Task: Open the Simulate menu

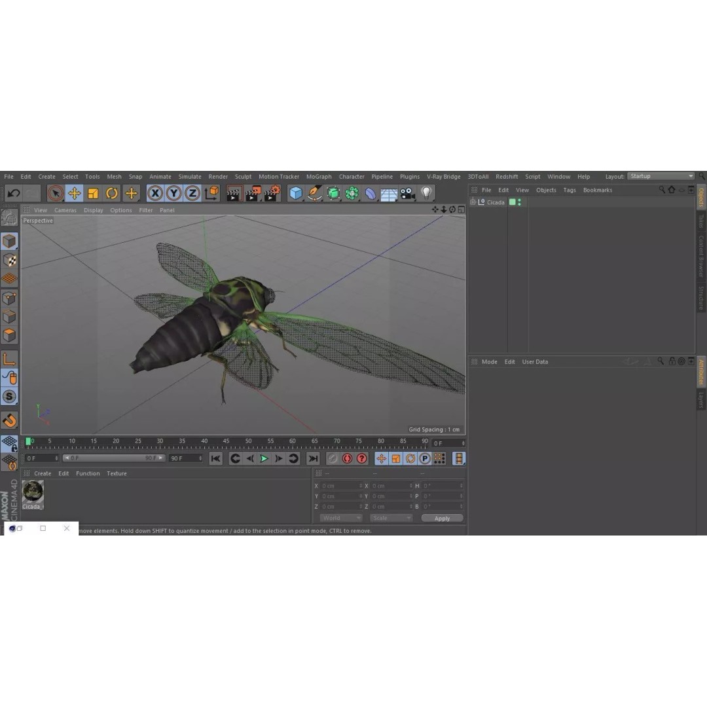Action: (190, 177)
